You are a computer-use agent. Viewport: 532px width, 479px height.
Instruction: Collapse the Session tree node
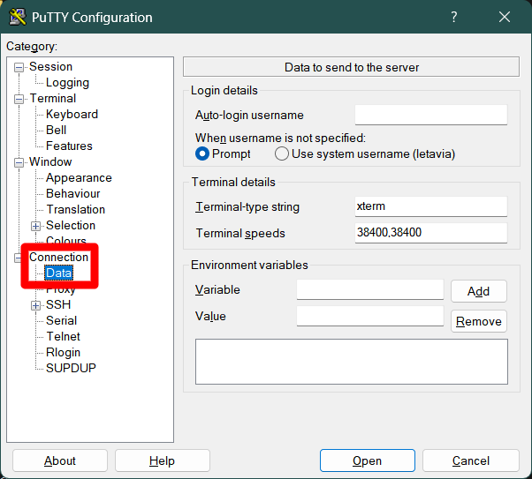point(19,68)
